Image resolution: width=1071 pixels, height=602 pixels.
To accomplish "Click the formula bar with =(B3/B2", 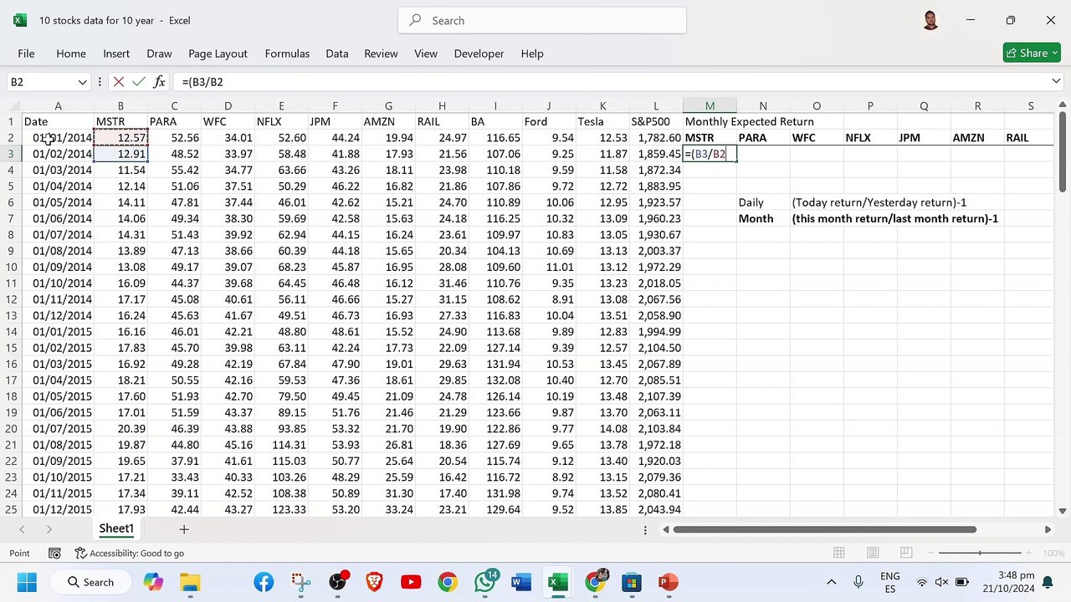I will [x=611, y=82].
